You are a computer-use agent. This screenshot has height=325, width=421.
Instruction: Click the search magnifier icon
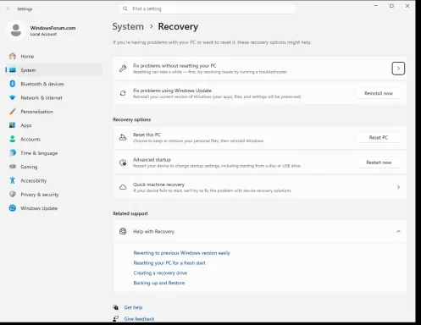(x=125, y=8)
